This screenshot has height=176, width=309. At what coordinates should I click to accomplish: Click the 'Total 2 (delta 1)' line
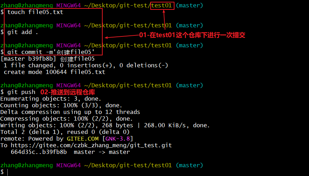(x=63, y=132)
